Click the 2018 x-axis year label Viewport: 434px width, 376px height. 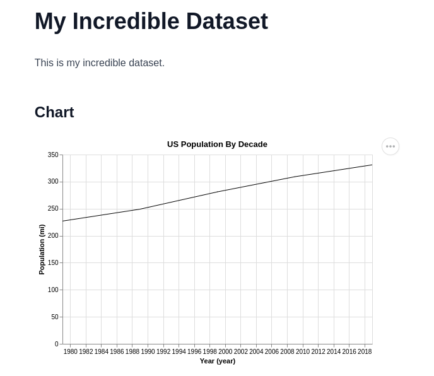[365, 352]
